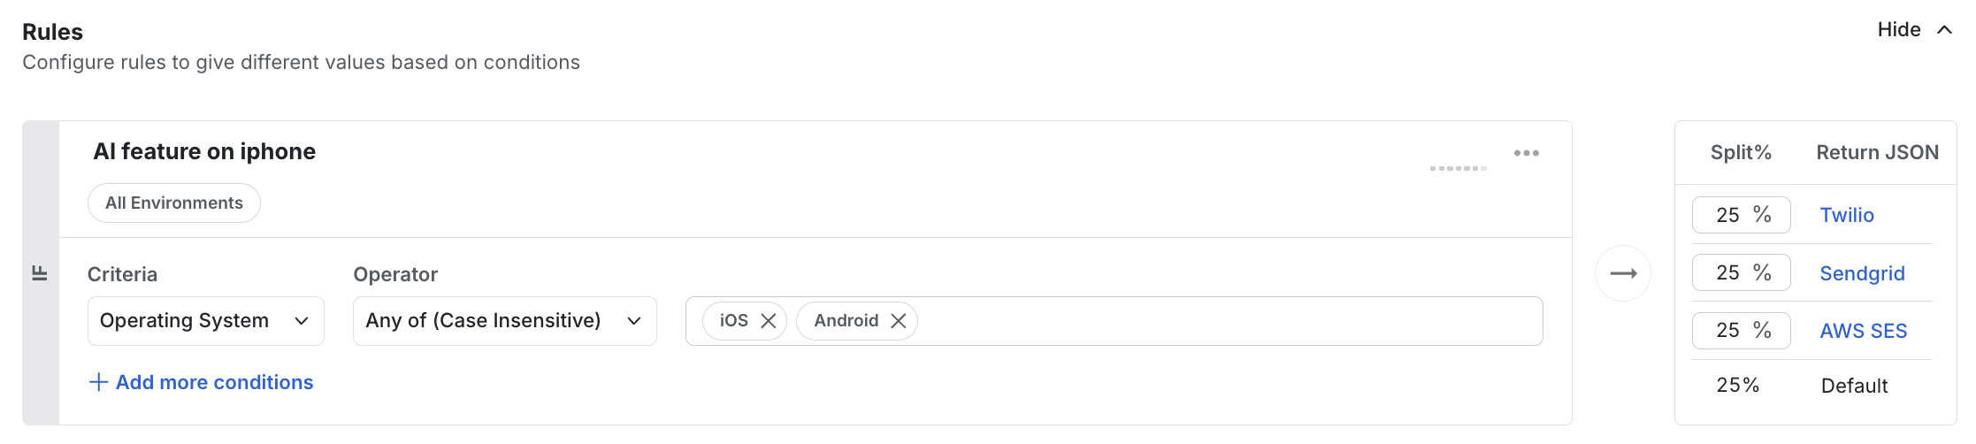Screen dimensions: 1976x444
Task: Edit the Twilio split percentage field
Action: (x=1741, y=215)
